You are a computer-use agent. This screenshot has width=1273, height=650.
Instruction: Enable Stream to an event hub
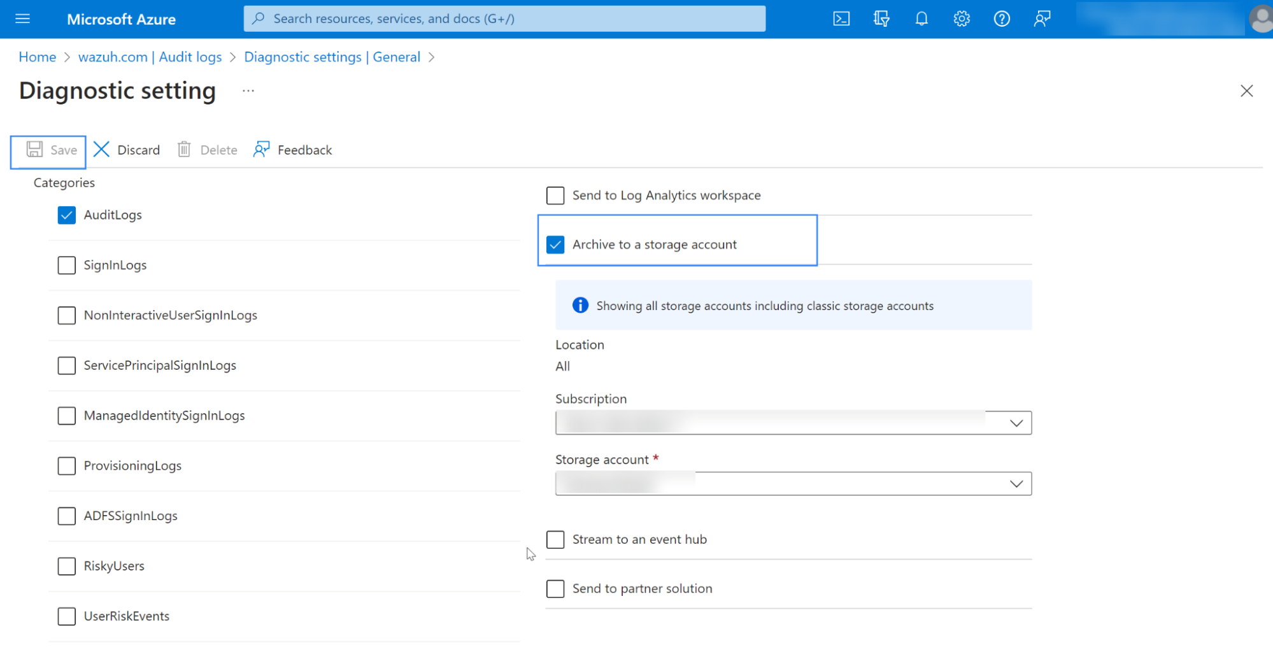[555, 540]
